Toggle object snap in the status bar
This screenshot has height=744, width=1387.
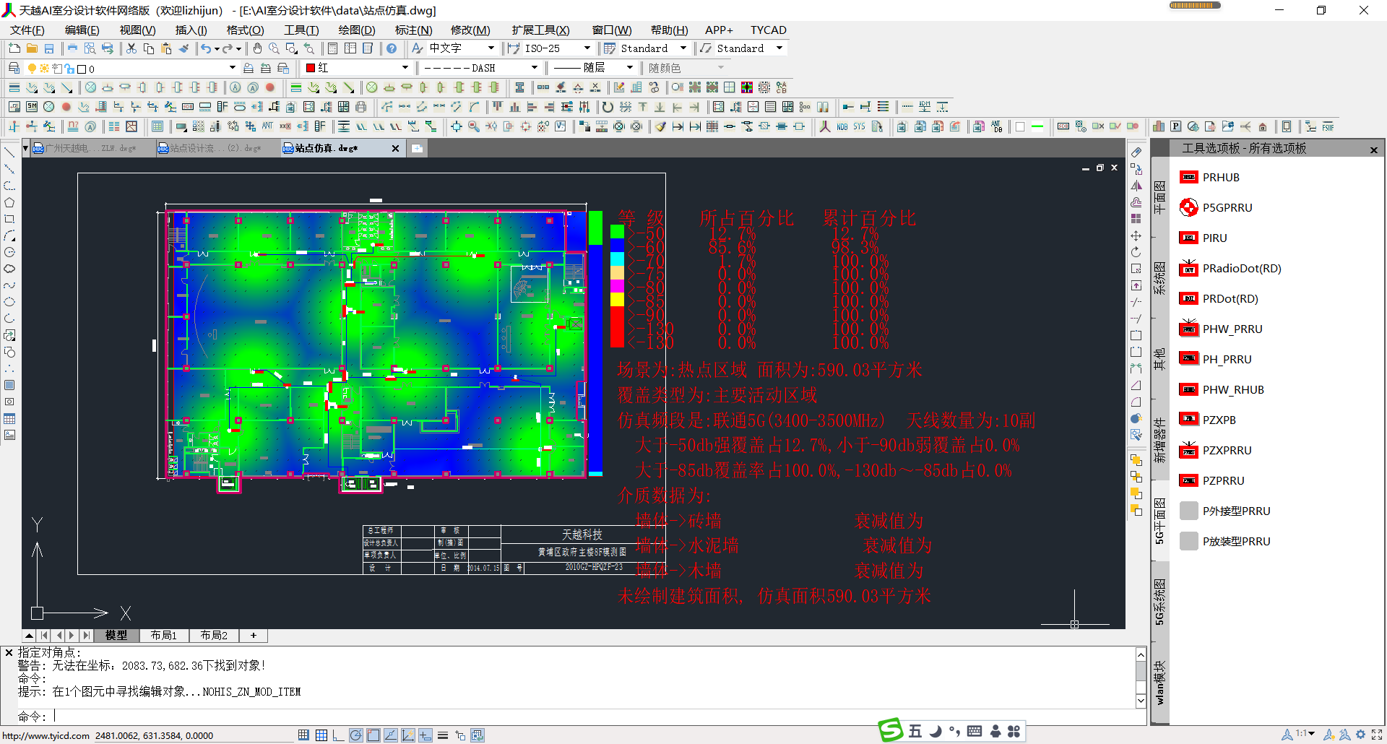[373, 735]
